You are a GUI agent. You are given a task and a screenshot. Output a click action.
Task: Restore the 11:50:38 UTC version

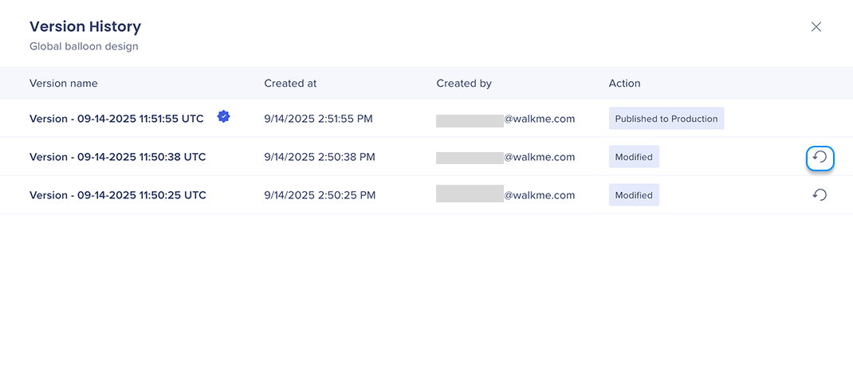pyautogui.click(x=820, y=158)
